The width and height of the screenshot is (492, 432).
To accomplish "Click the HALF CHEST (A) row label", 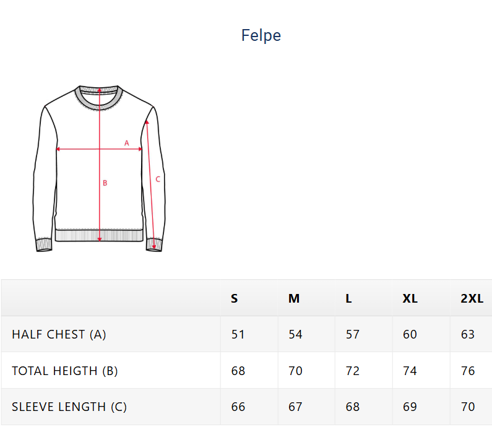I will [x=59, y=334].
